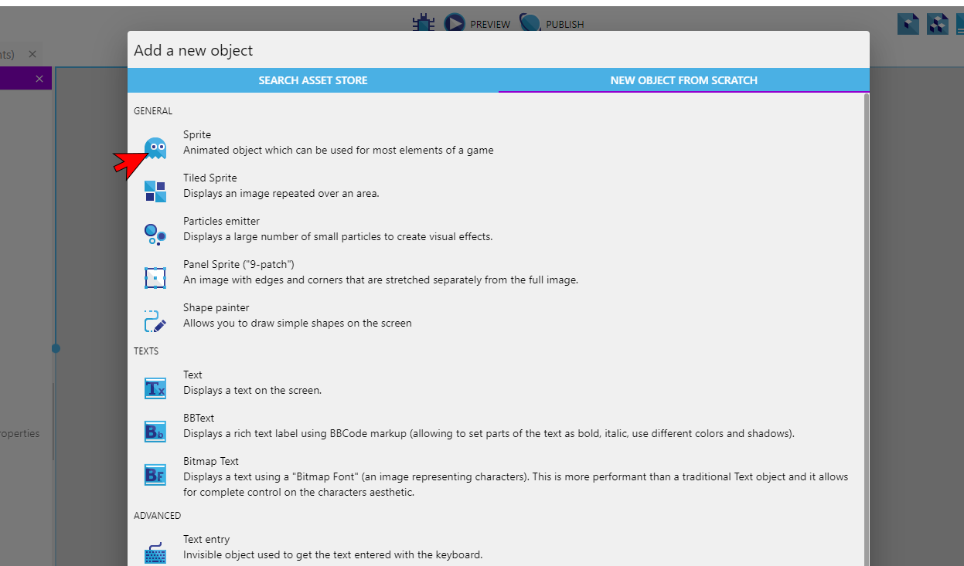Image resolution: width=964 pixels, height=566 pixels.
Task: Click the 'Shape painter' title text
Action: coord(216,307)
